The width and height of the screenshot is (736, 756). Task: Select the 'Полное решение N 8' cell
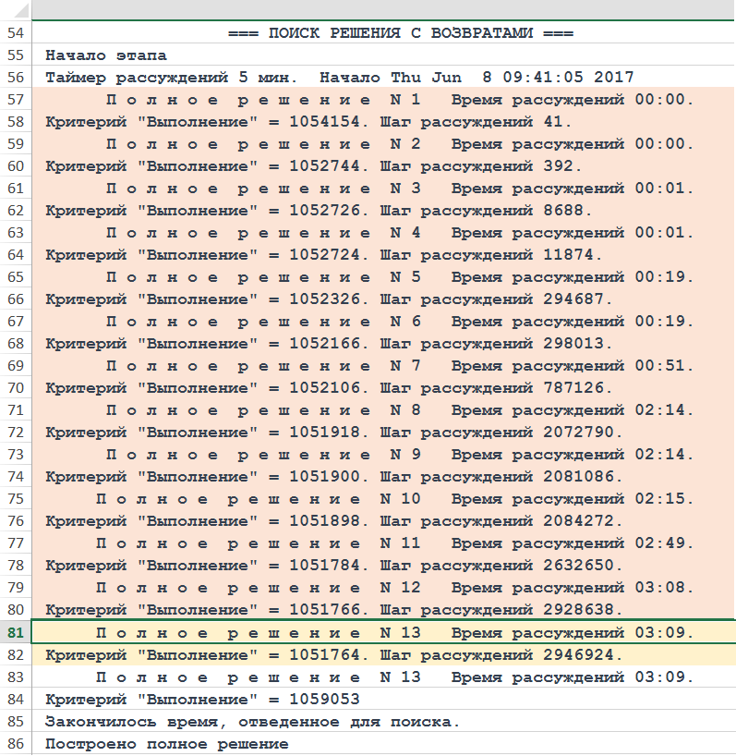point(399,410)
